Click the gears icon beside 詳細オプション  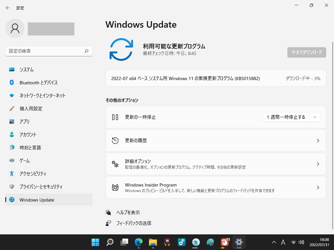[x=115, y=164]
